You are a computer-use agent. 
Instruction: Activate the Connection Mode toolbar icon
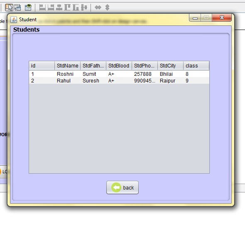(x=17, y=7)
